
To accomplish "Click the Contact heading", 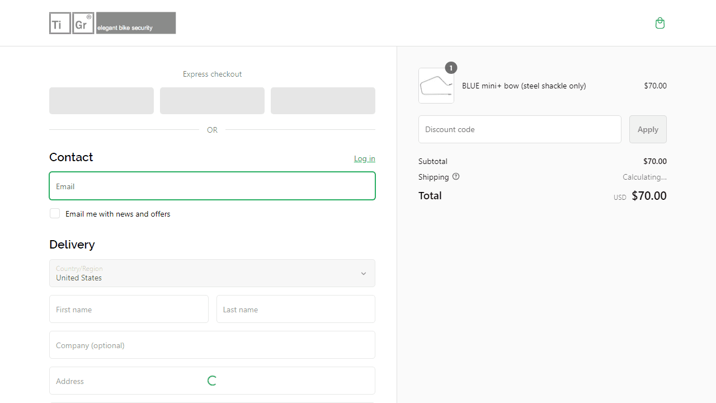I will pos(71,157).
